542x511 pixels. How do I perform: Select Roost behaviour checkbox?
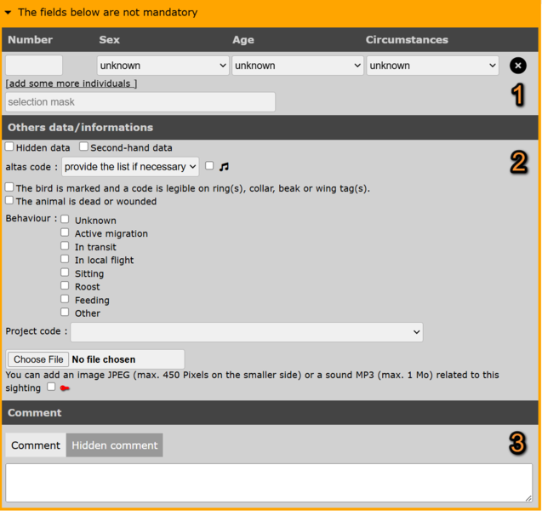(x=65, y=285)
